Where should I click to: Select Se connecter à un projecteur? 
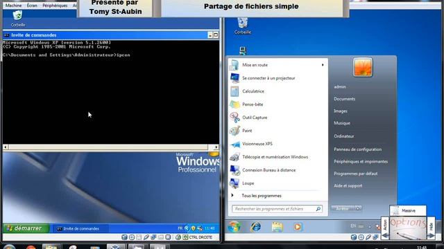click(x=277, y=78)
